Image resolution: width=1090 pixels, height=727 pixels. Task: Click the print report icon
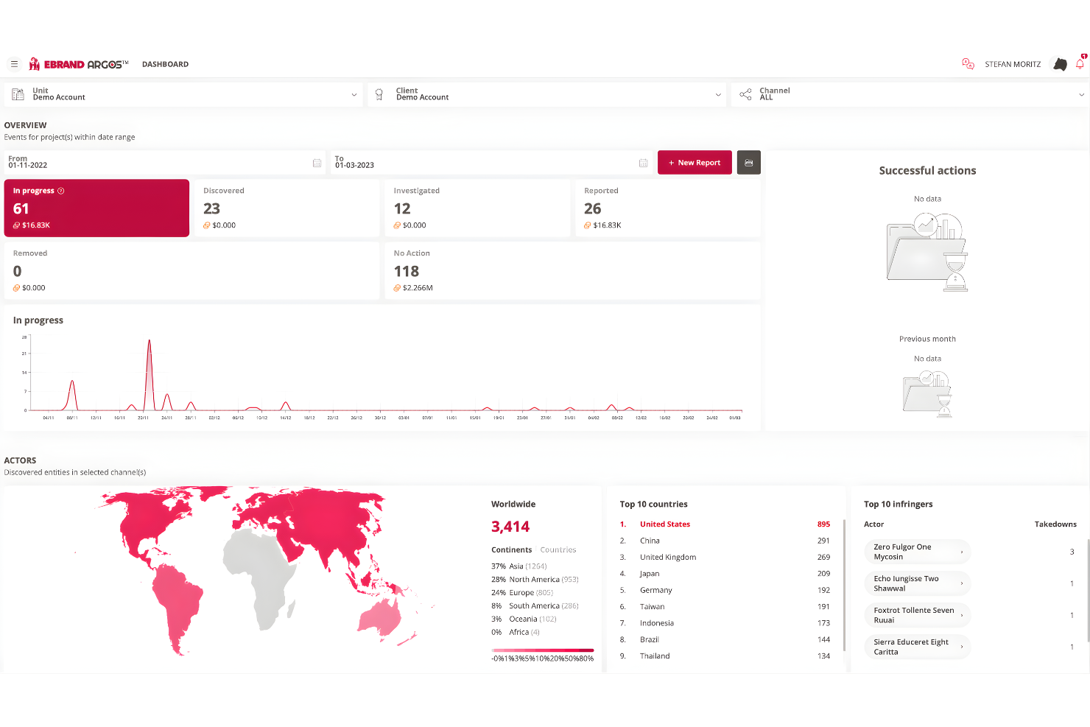click(x=748, y=162)
